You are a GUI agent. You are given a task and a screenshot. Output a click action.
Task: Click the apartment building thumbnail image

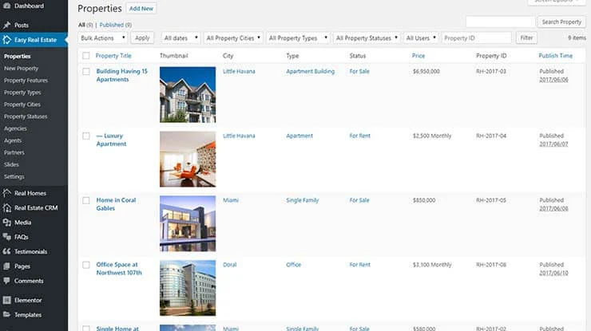188,95
